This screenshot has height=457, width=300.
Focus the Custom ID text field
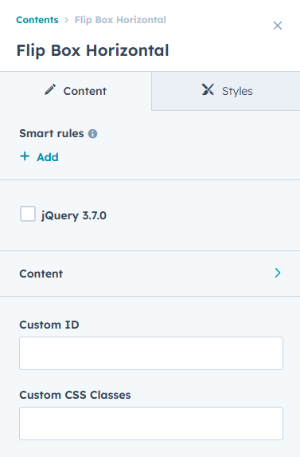(151, 353)
